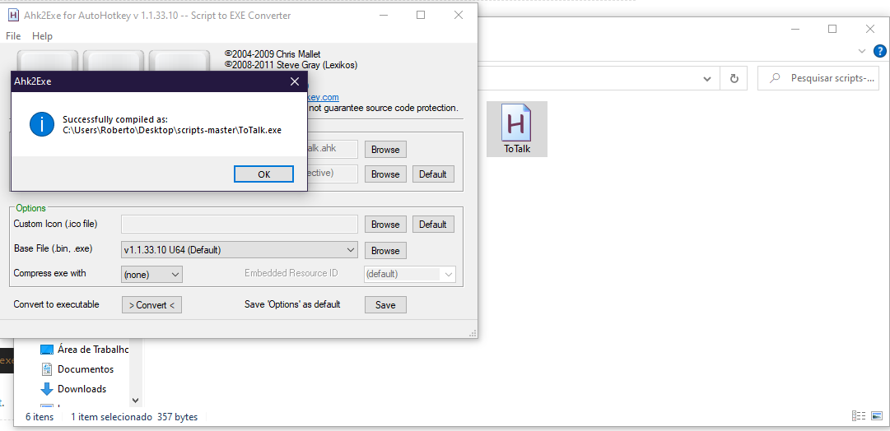Open the Embedded Resource ID dropdown
This screenshot has height=431, width=890.
pos(409,274)
